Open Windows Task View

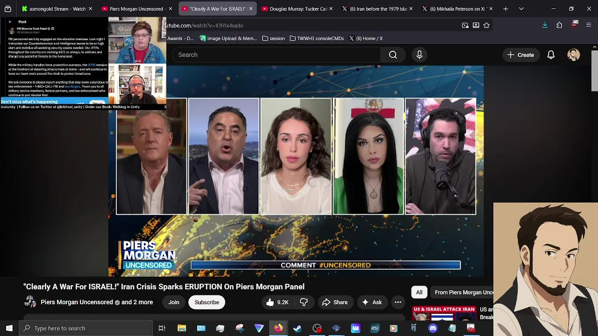coord(162,328)
